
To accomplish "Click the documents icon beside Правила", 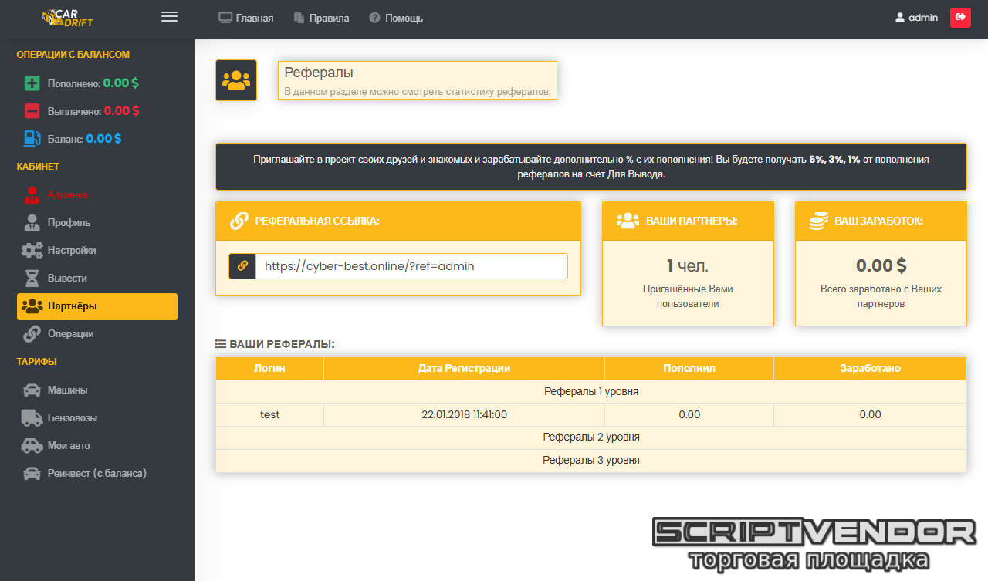I will click(299, 18).
